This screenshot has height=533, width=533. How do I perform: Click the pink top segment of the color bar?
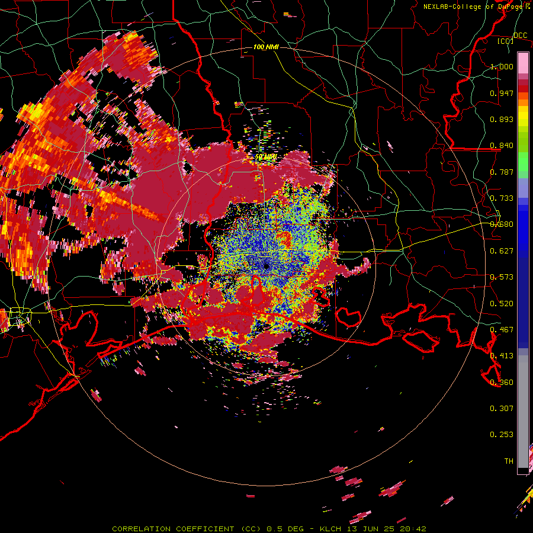click(x=523, y=63)
